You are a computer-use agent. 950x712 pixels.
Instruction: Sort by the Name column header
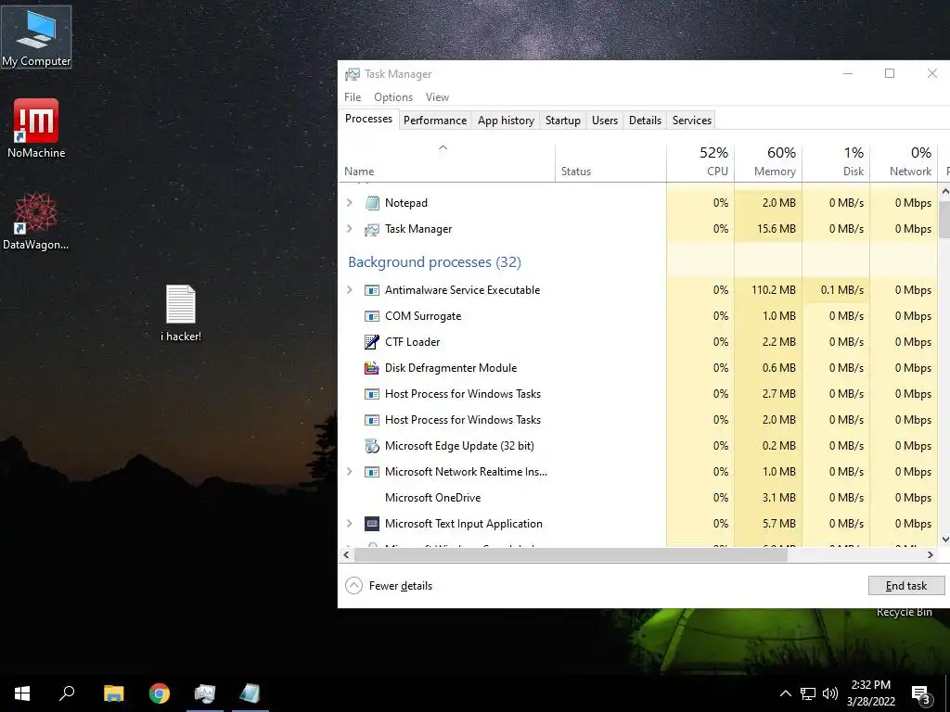click(x=446, y=163)
